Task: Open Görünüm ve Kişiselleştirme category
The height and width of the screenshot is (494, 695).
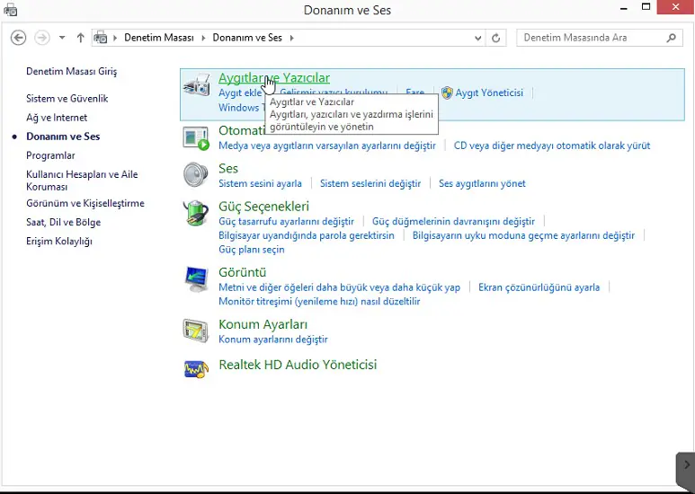Action: click(x=85, y=203)
